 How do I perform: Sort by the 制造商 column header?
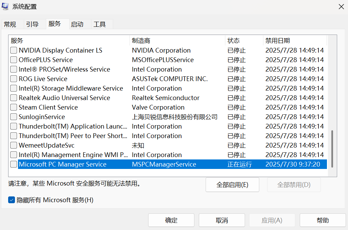pyautogui.click(x=177, y=41)
